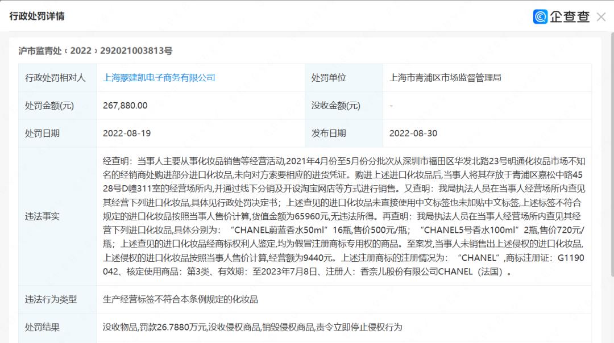This screenshot has height=343, width=614.
Task: Click the dash value for 没收金额
Action: (391, 106)
